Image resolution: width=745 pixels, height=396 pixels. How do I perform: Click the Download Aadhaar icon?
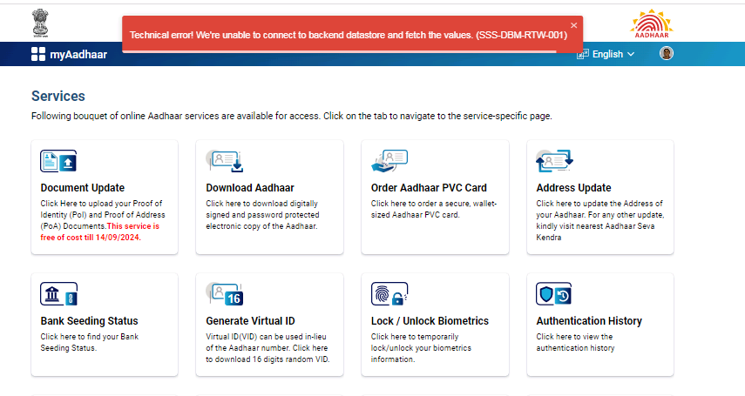coord(224,161)
